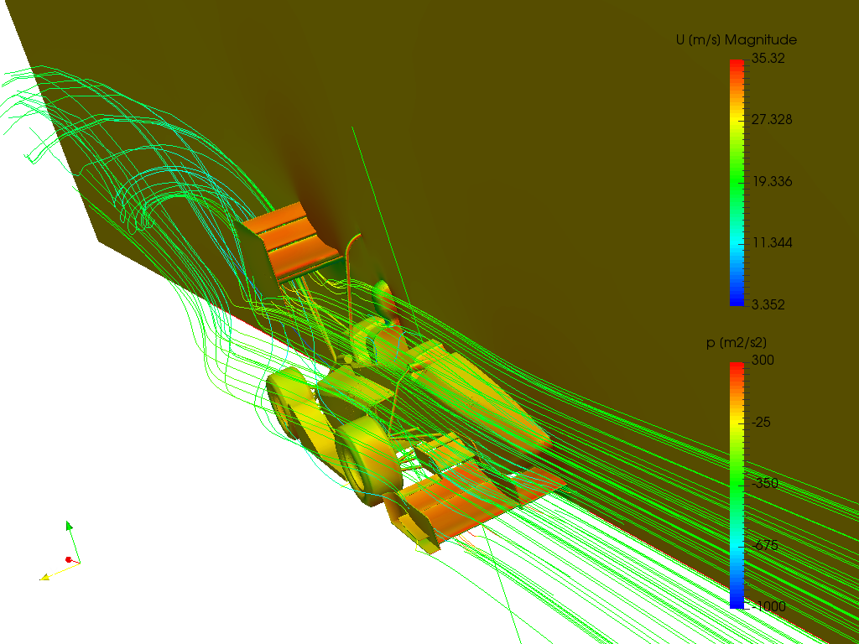This screenshot has width=859, height=644.
Task: Select the front tire nearest the viewer
Action: click(368, 459)
